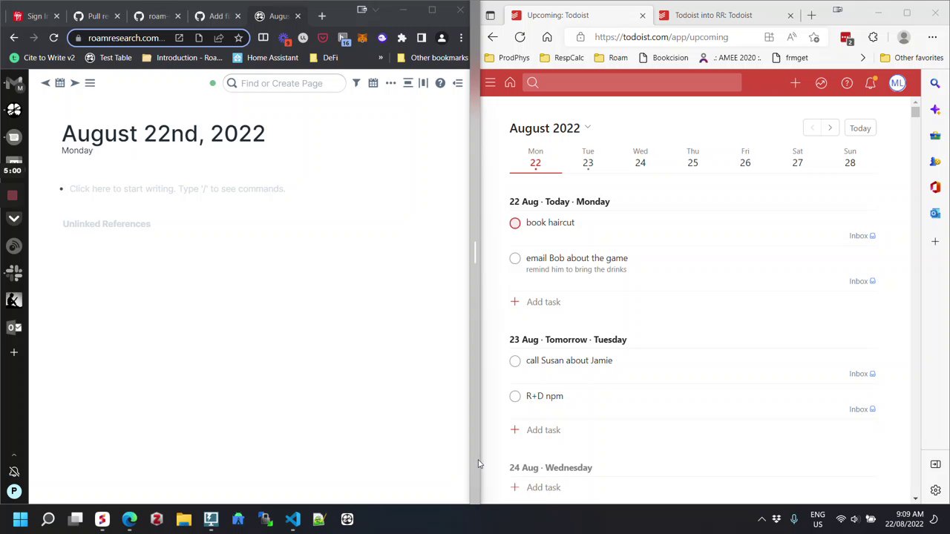Open the Roam help icon

click(x=440, y=83)
